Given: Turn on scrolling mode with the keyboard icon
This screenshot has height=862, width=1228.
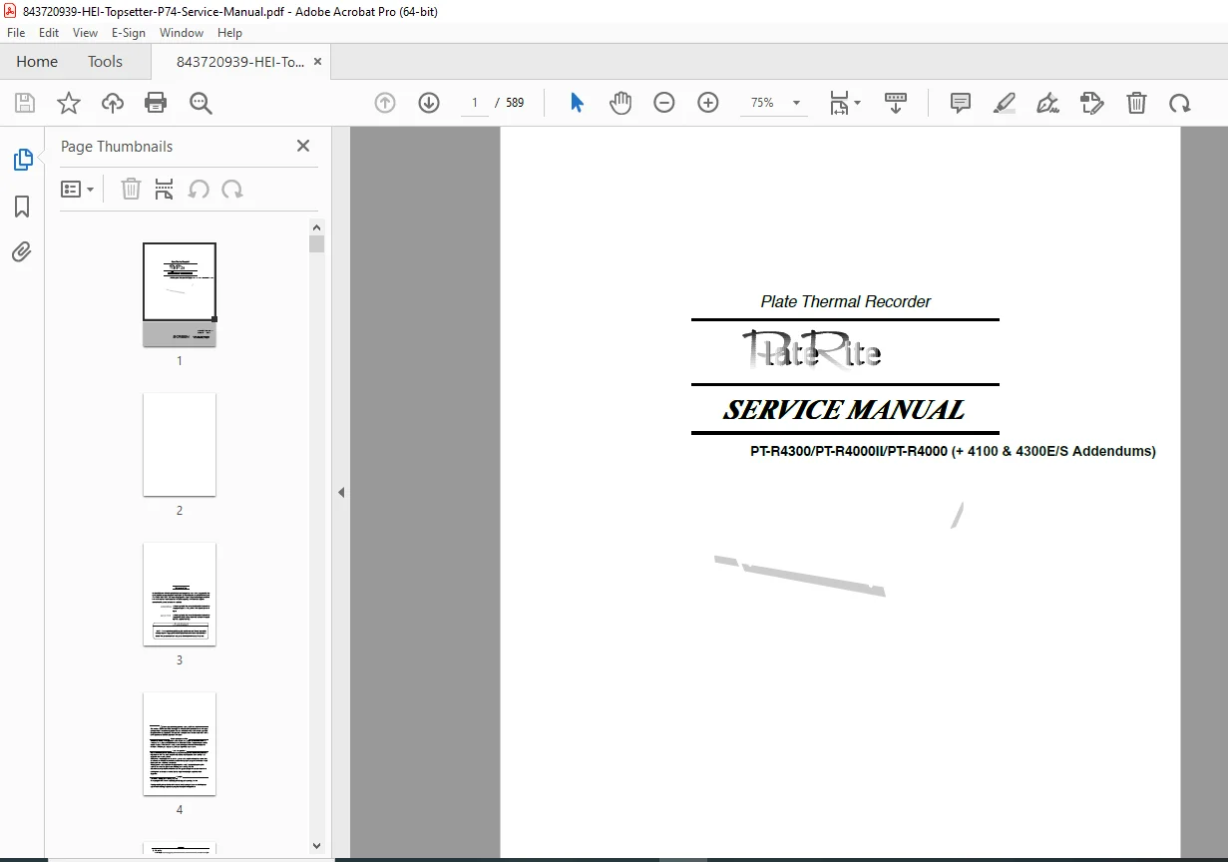Looking at the screenshot, I should pyautogui.click(x=896, y=103).
